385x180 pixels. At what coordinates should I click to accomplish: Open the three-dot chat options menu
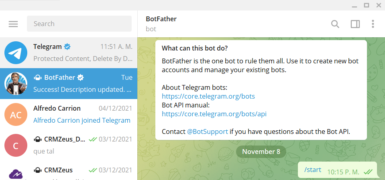[x=373, y=24]
